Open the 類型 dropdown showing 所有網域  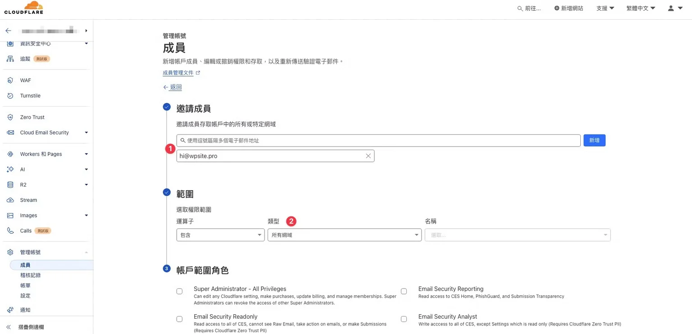point(344,235)
